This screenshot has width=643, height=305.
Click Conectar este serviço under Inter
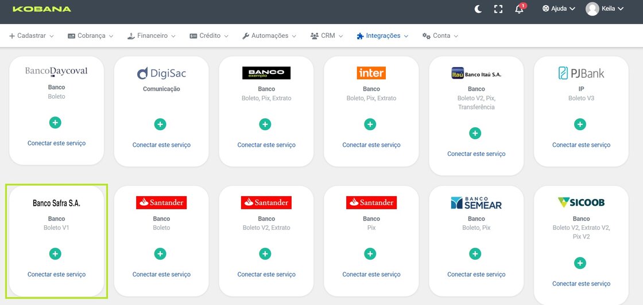[371, 145]
